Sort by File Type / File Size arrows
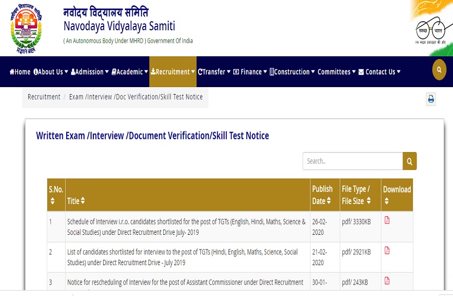Viewport: 453px width, 296px height. pyautogui.click(x=369, y=201)
